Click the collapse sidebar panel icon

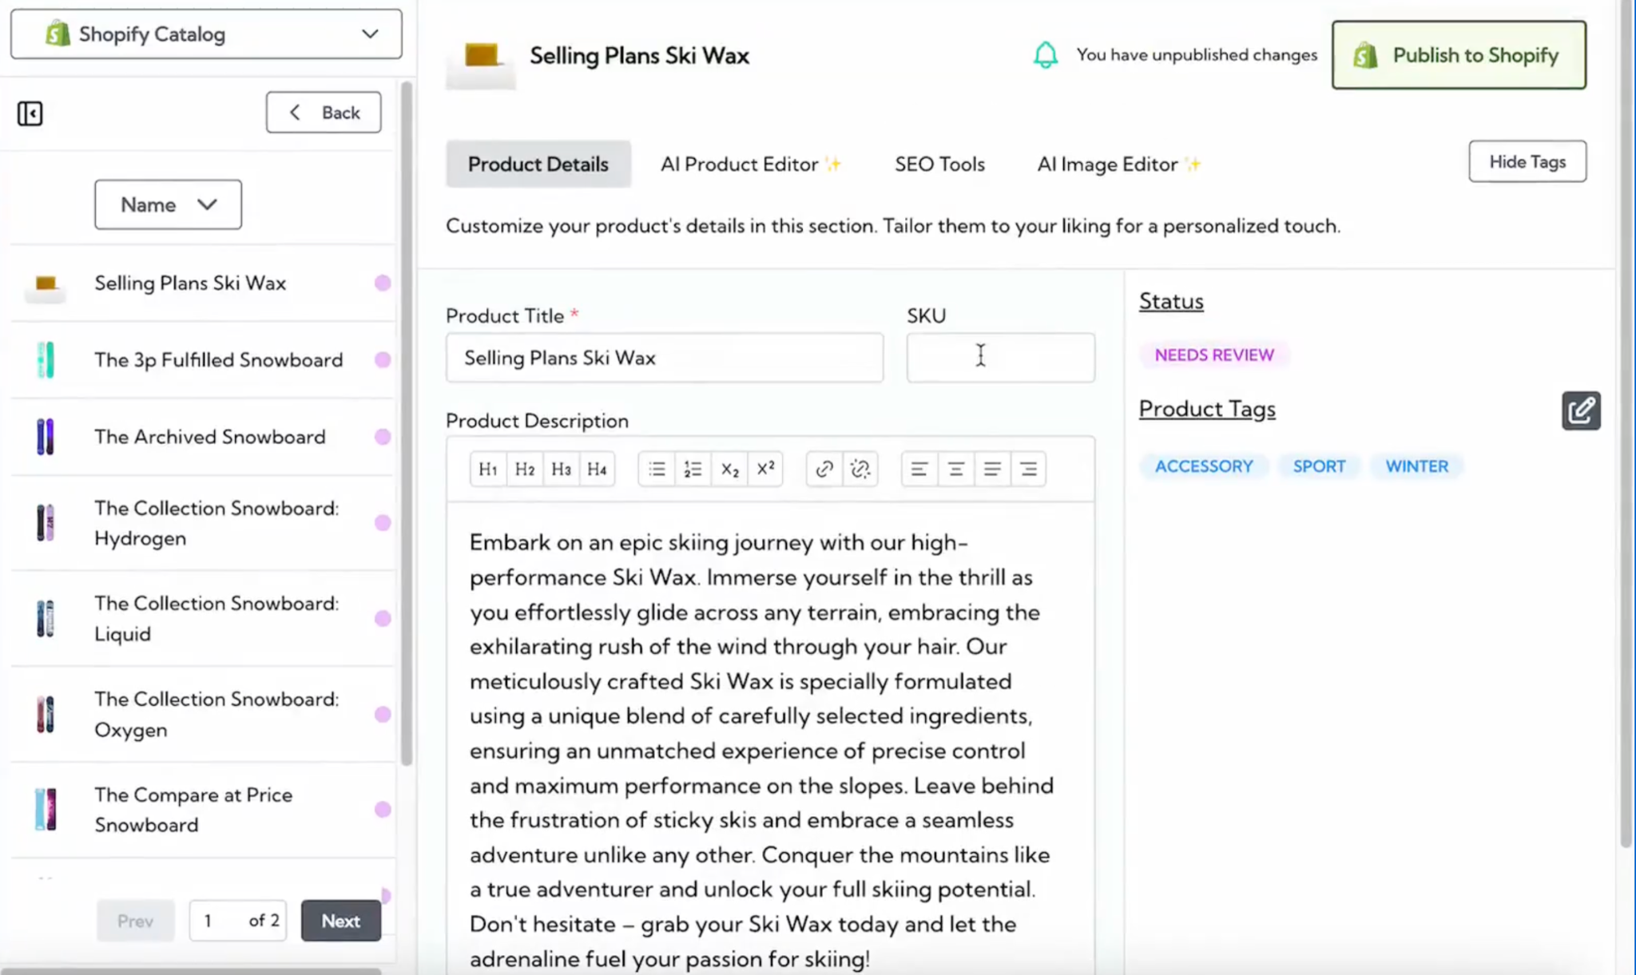[x=29, y=113]
